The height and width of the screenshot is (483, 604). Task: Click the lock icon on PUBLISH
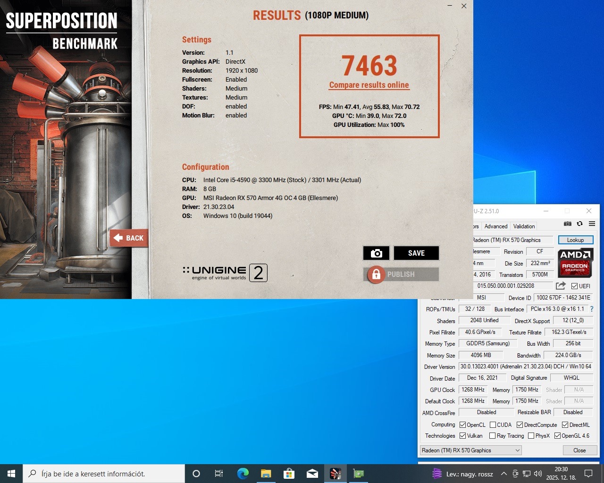click(376, 274)
